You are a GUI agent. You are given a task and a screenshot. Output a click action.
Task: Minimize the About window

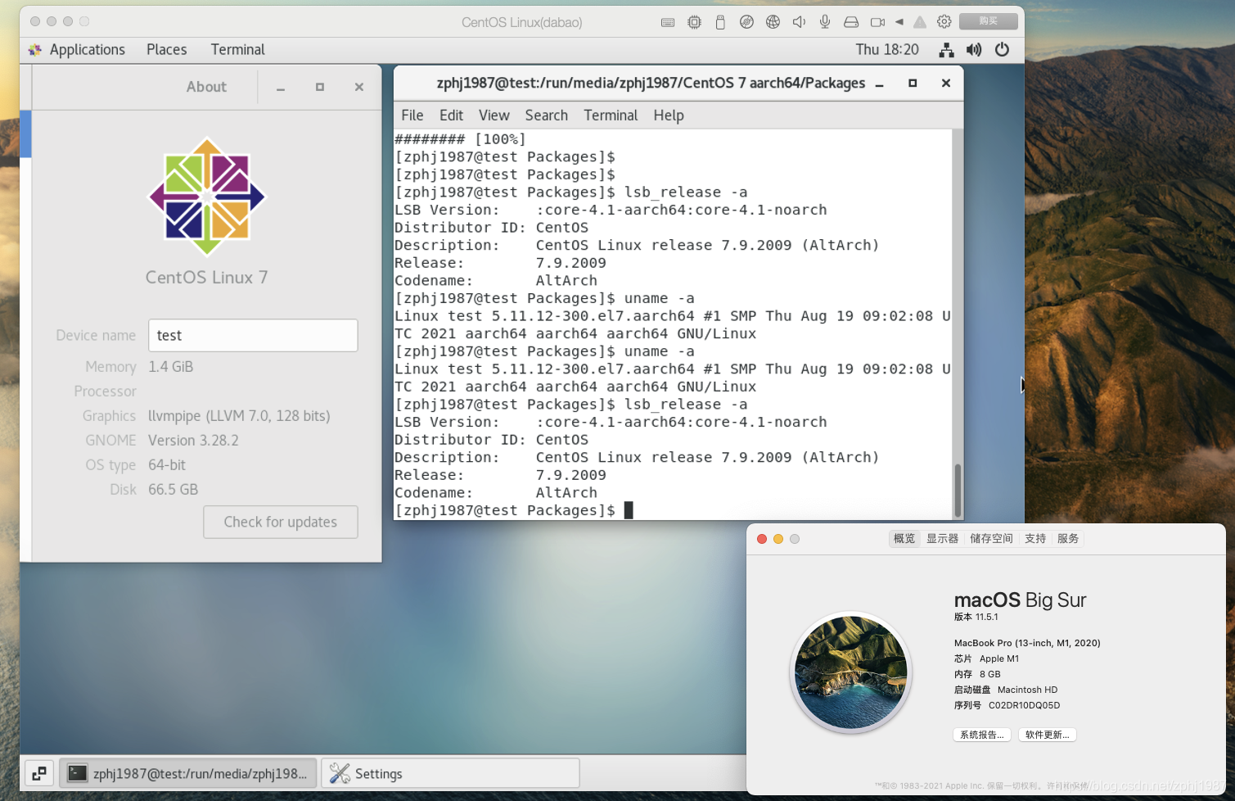(281, 88)
